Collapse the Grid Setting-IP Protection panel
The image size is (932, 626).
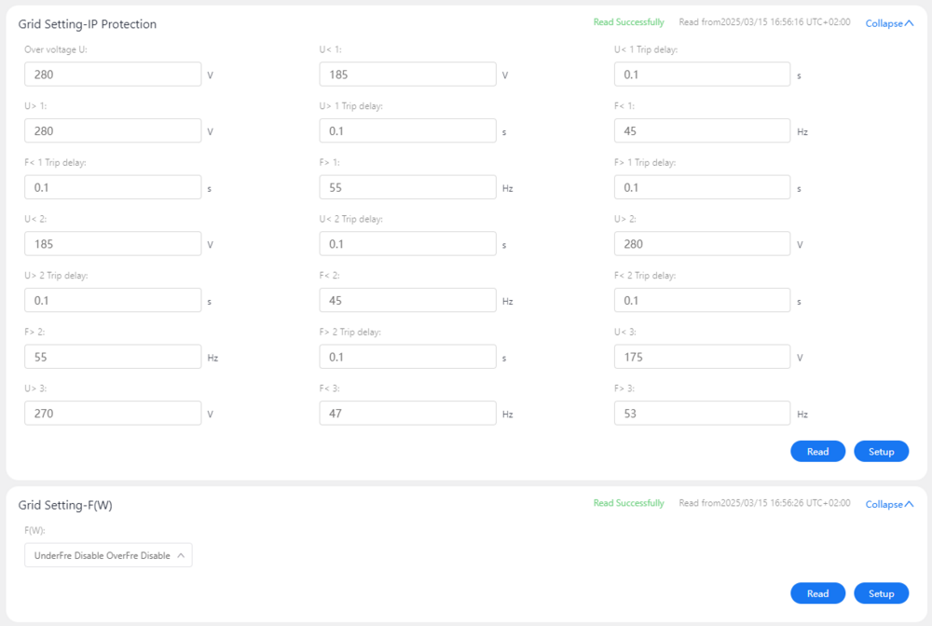(x=888, y=23)
